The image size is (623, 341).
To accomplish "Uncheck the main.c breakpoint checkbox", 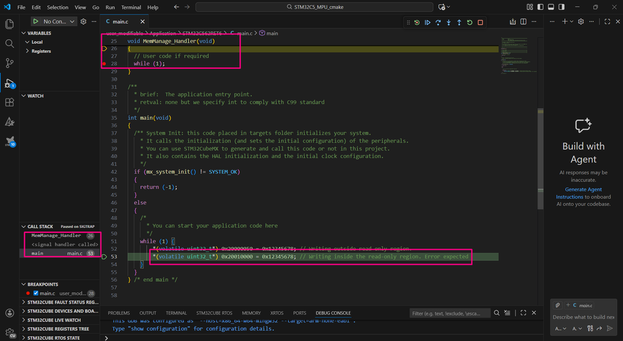I will [36, 293].
